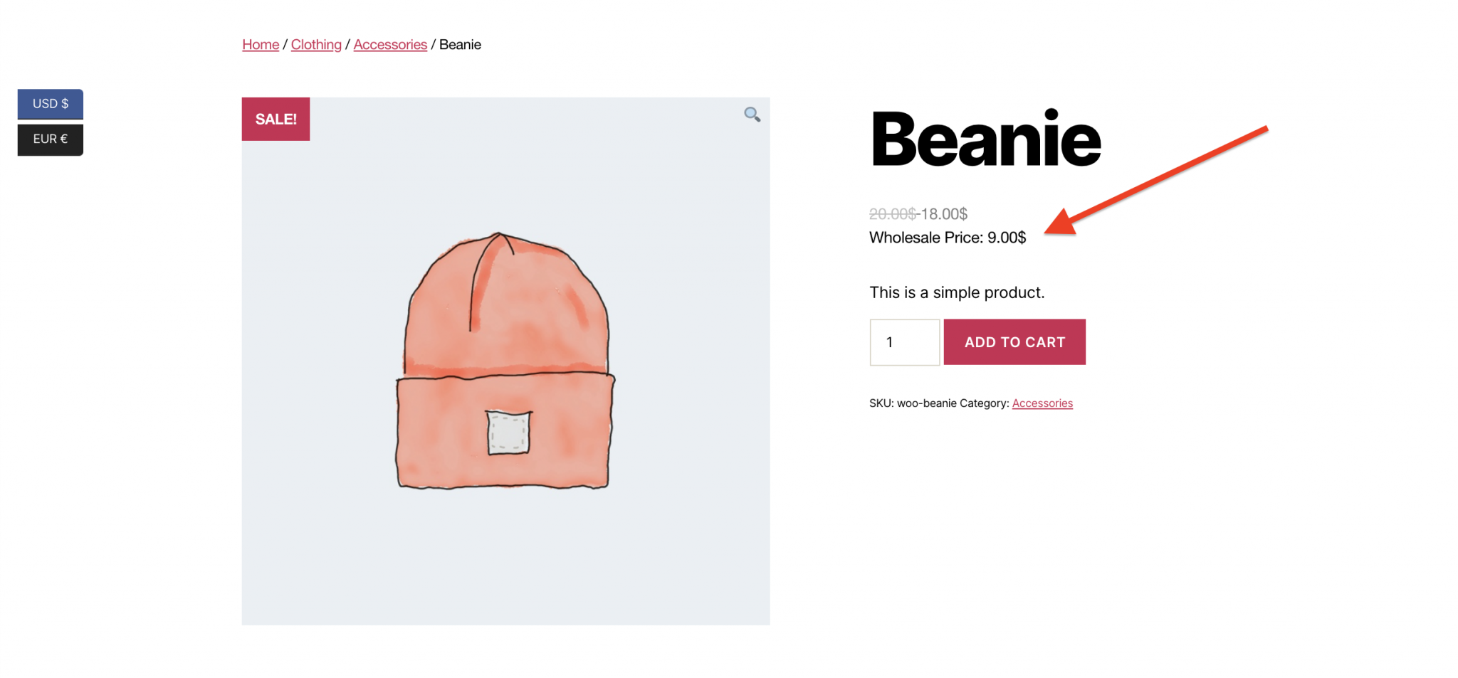Click the magnifier zoom icon on product image
1458x678 pixels.
tap(752, 115)
